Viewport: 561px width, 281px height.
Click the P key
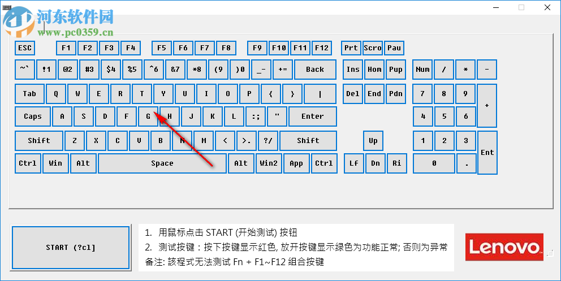249,94
